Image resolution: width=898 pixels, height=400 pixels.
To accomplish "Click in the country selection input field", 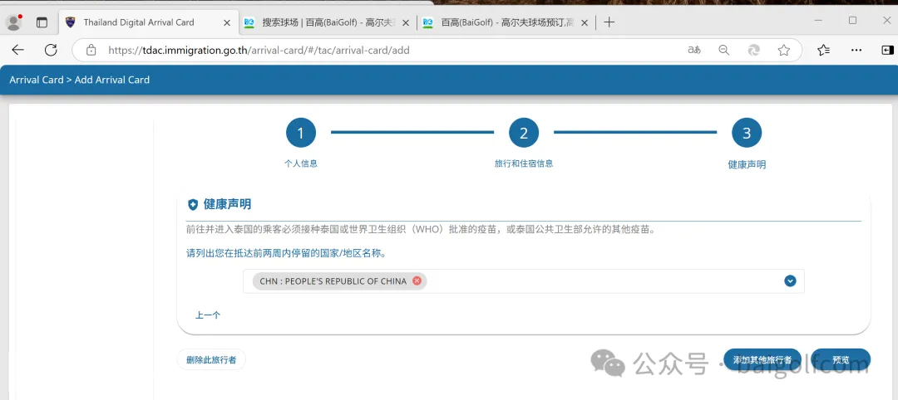I will [599, 281].
